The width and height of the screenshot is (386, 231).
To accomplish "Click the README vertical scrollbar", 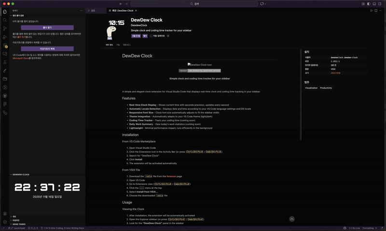I will 301,94.
